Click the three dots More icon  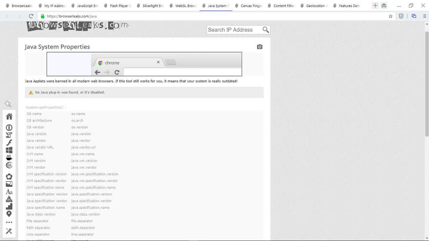pyautogui.click(x=9, y=222)
